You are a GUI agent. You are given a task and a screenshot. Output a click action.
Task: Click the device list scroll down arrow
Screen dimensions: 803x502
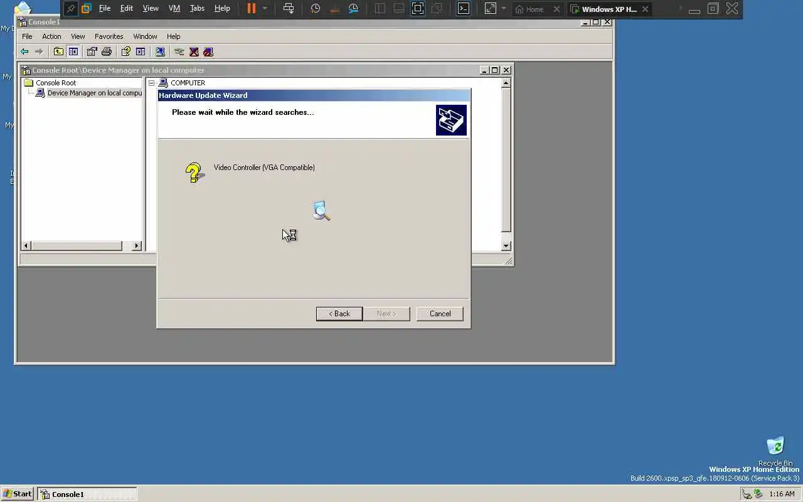coord(506,246)
